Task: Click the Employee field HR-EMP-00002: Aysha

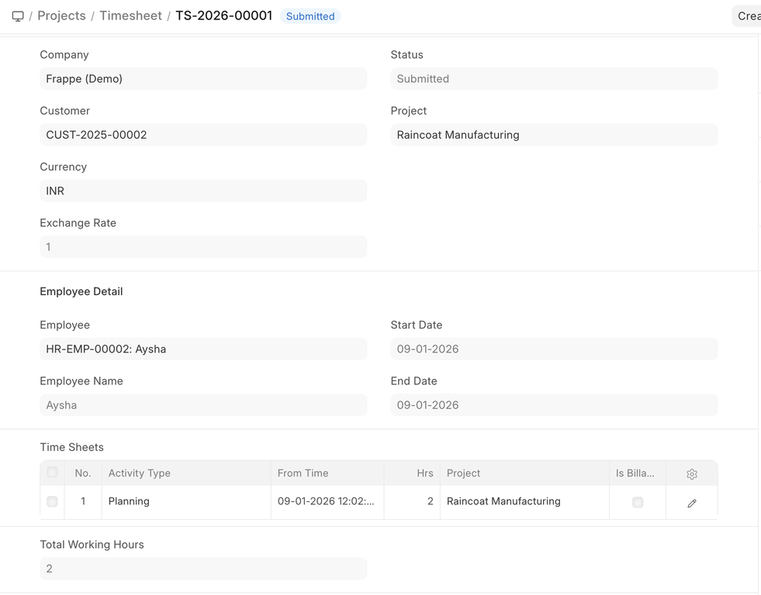Action: [x=203, y=349]
